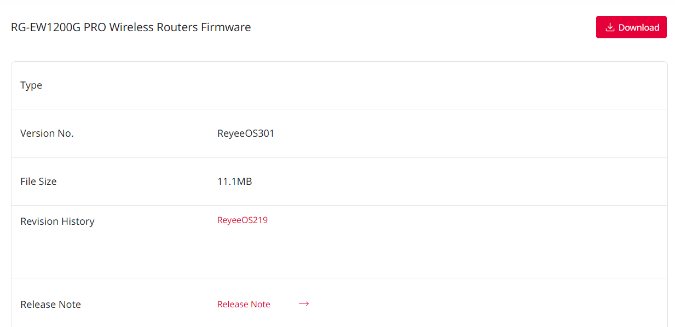The width and height of the screenshot is (675, 327).
Task: Click the word Download on red button
Action: 639,27
